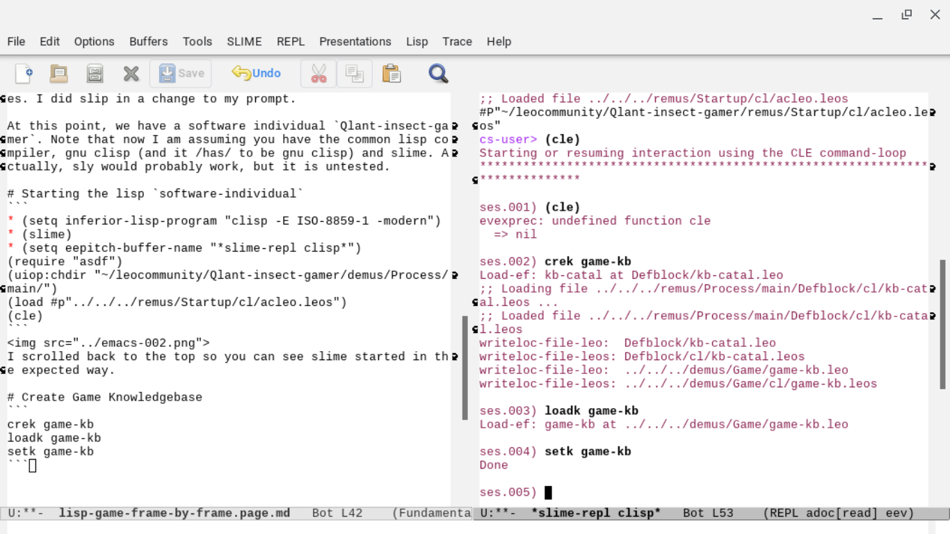This screenshot has height=534, width=950.
Task: Place the cursor at the ses.005) prompt
Action: click(x=548, y=492)
